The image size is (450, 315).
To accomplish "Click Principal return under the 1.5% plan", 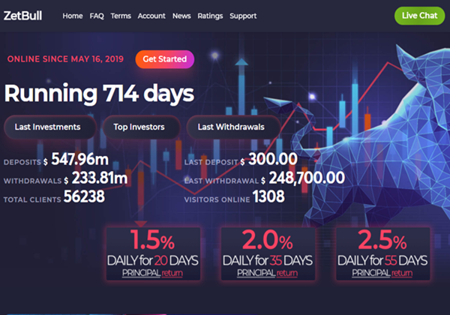I will [x=154, y=274].
